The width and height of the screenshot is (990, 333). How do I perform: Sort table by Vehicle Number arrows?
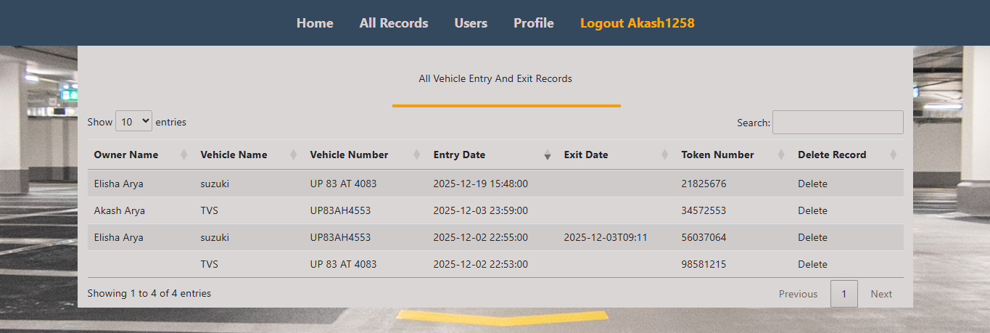(x=416, y=155)
